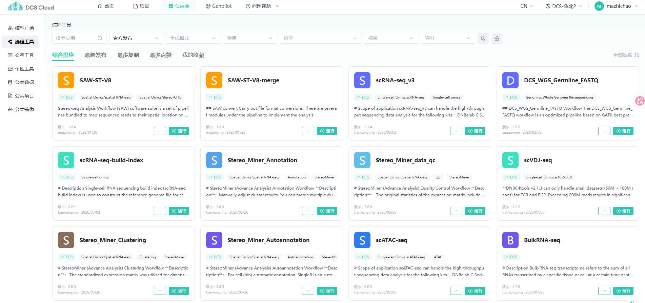The height and width of the screenshot is (303, 645).
Task: Click the DCS_WGS_Germline_FASTQ app icon
Action: pyautogui.click(x=510, y=80)
